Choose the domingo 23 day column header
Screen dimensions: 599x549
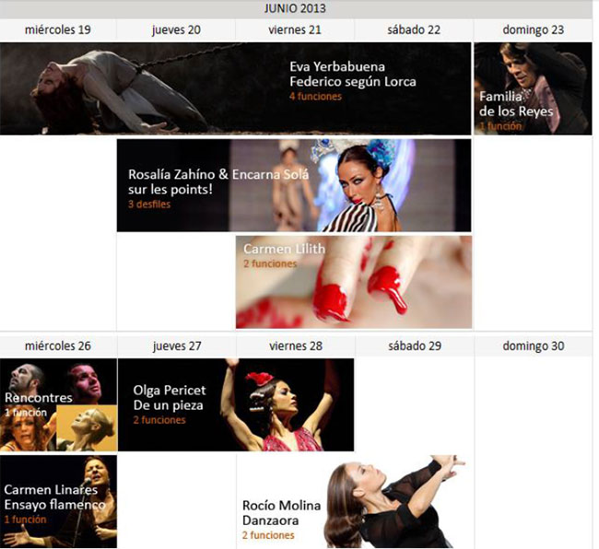pyautogui.click(x=533, y=29)
